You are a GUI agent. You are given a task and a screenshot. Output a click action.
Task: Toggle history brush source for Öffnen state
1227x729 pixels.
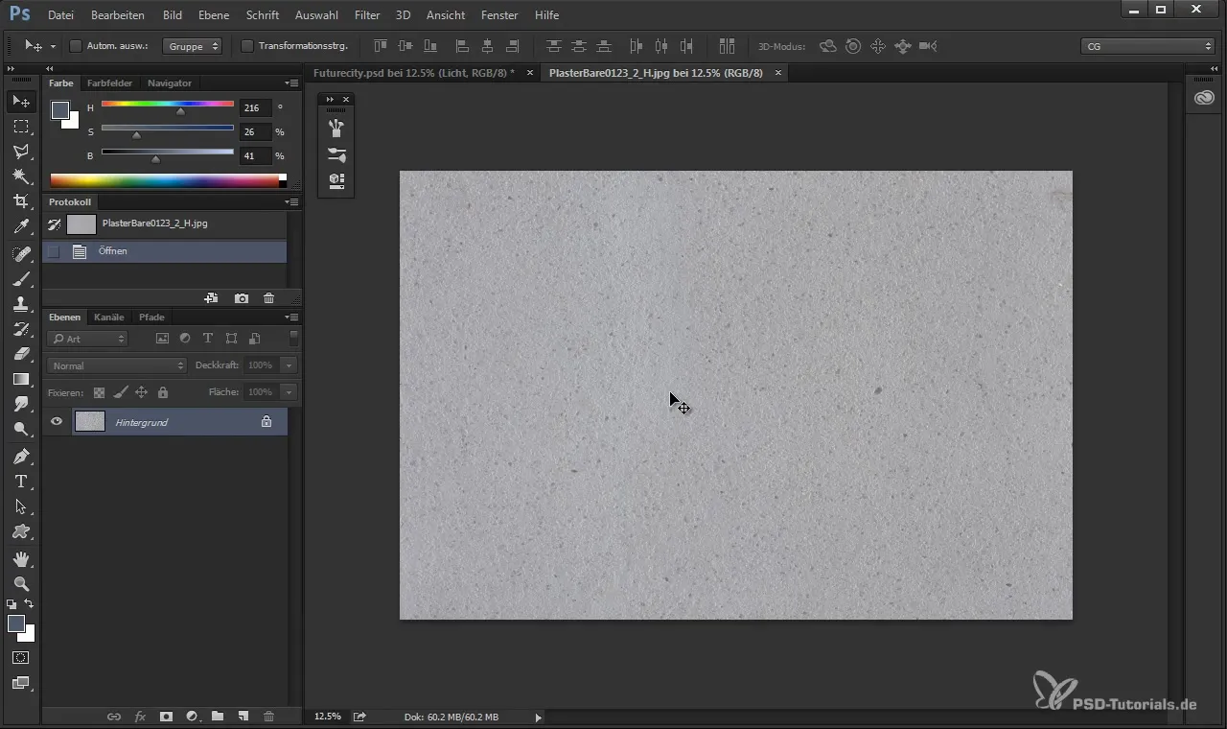(54, 251)
